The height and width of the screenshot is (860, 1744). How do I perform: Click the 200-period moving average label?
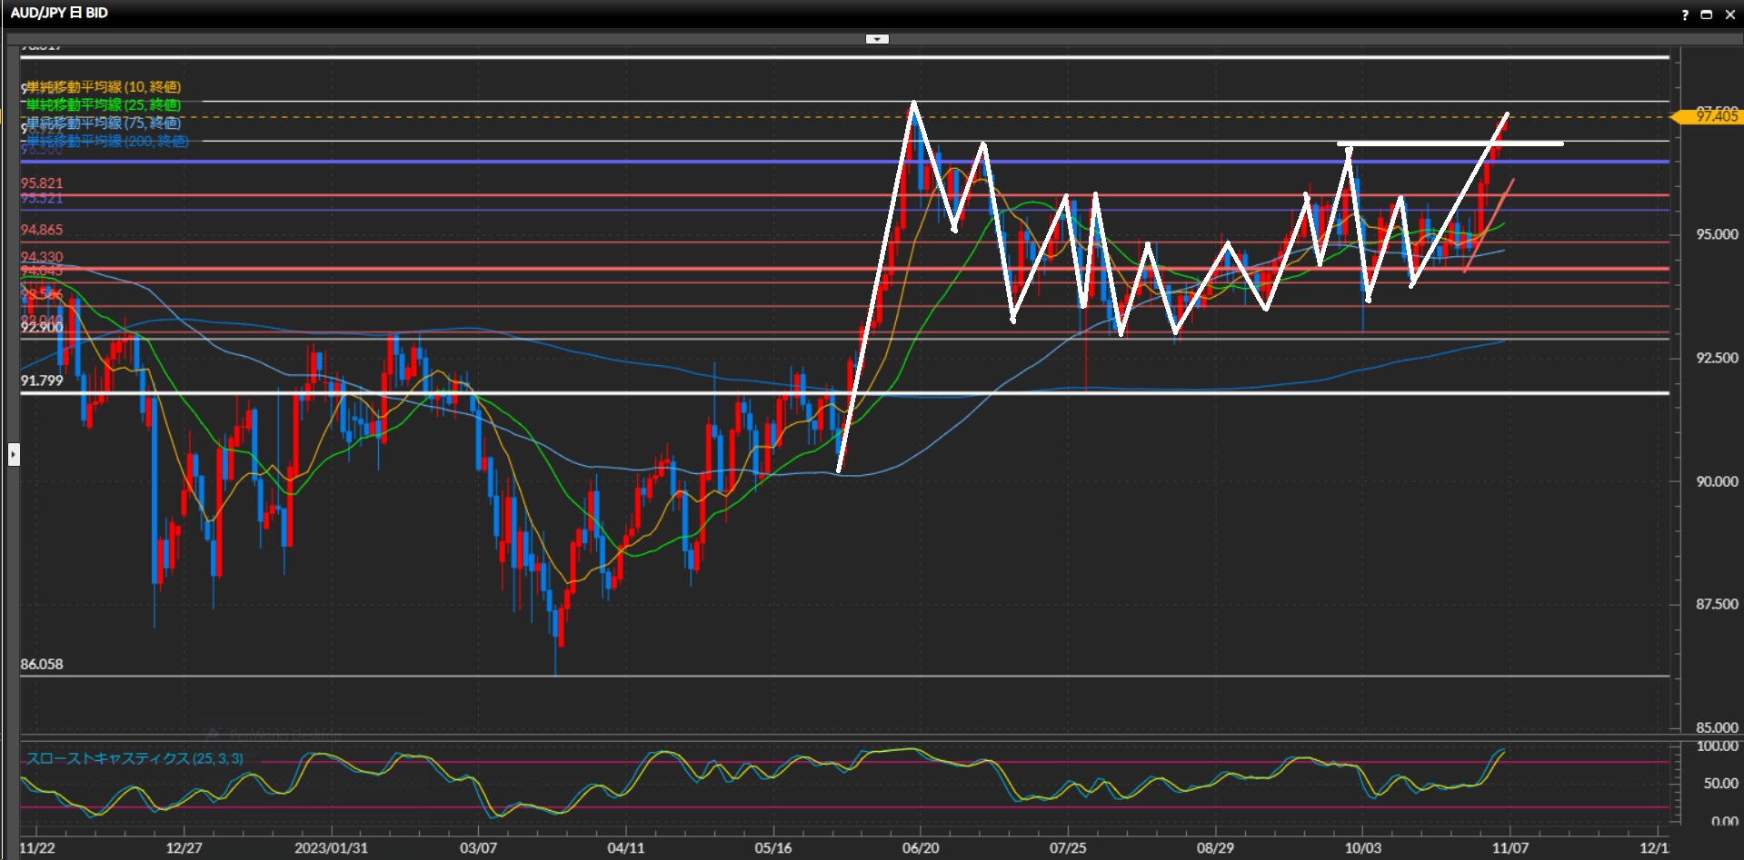[107, 142]
